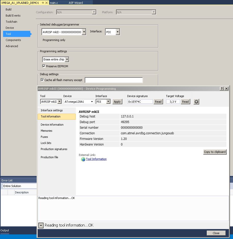Image resolution: width=233 pixels, height=239 pixels.
Task: Open Toolchain settings page
Action: 11,22
